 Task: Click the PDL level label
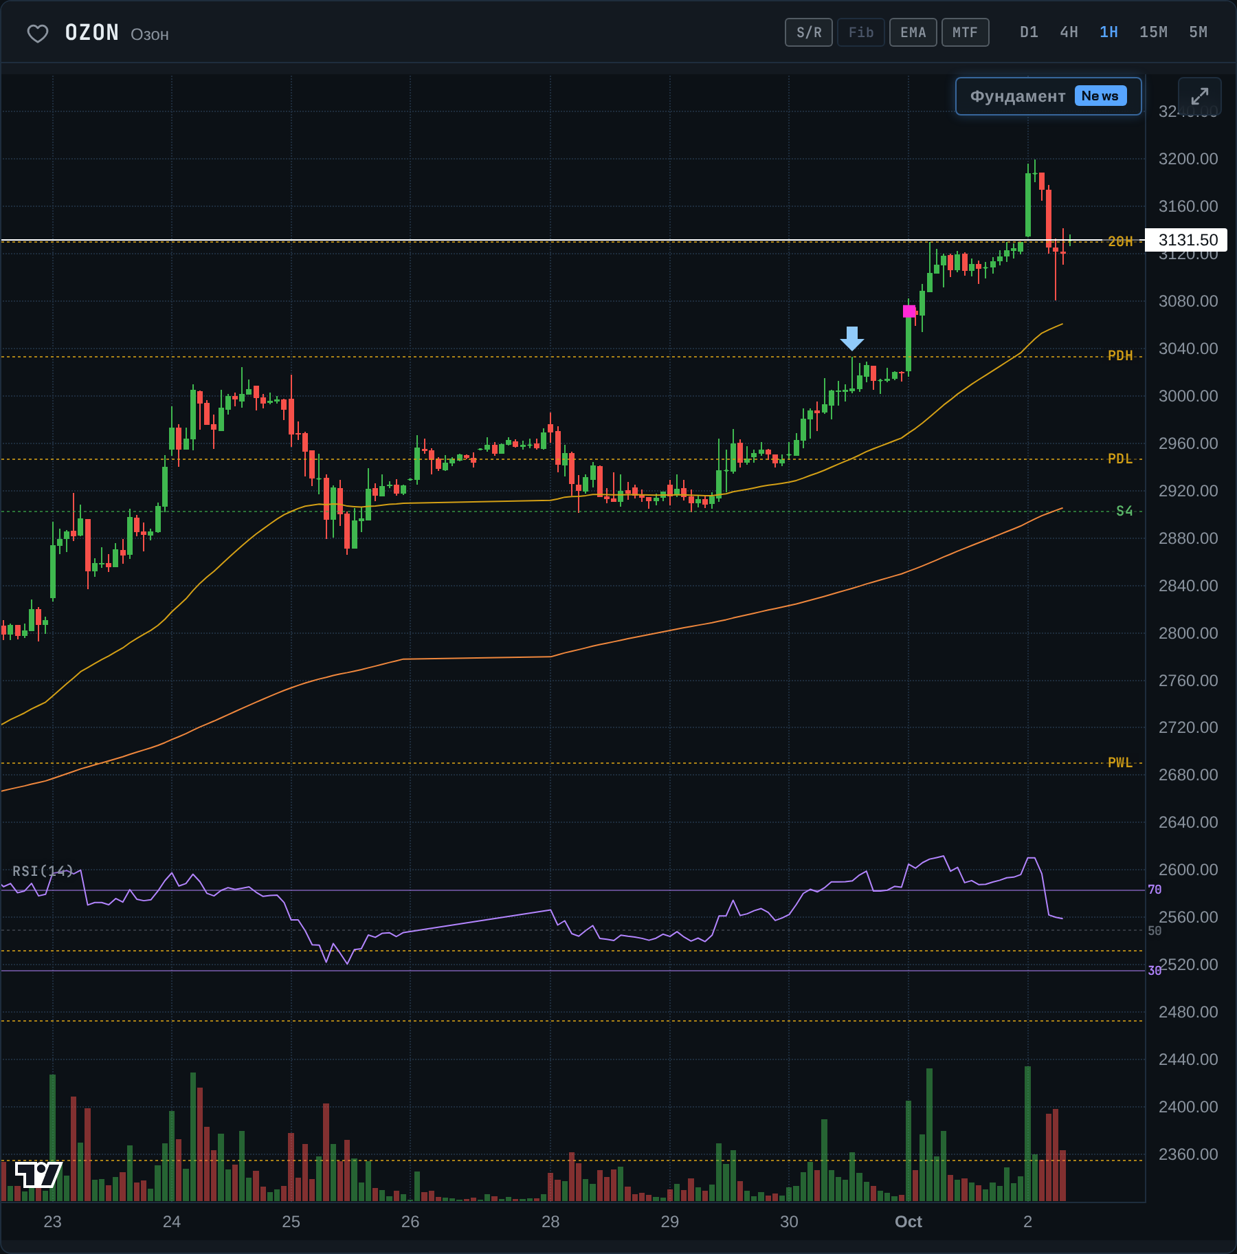pyautogui.click(x=1120, y=459)
